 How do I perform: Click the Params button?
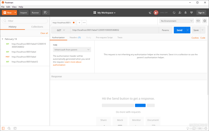165,30
